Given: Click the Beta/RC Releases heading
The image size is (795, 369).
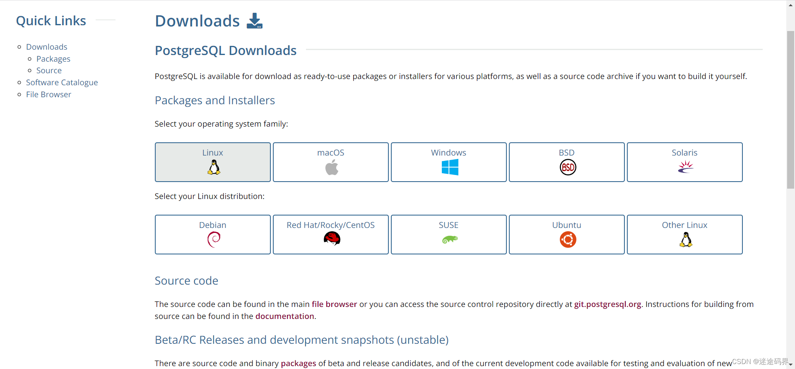Looking at the screenshot, I should (x=302, y=340).
